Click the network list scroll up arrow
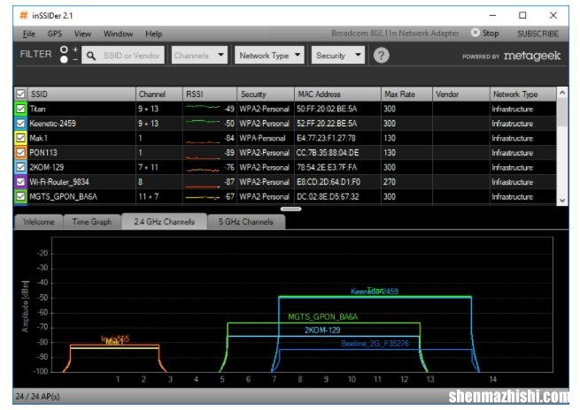The image size is (580, 410). (562, 93)
